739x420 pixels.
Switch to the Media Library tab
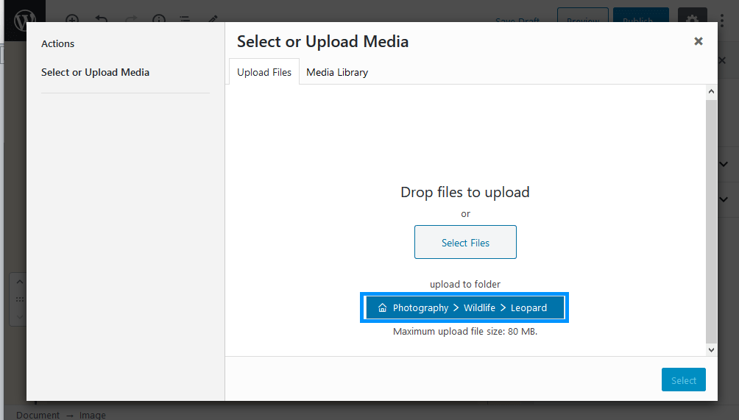click(337, 72)
